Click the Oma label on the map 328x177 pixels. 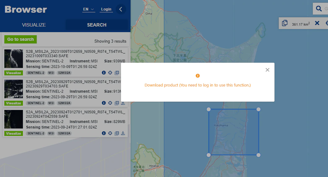pyautogui.click(x=149, y=14)
